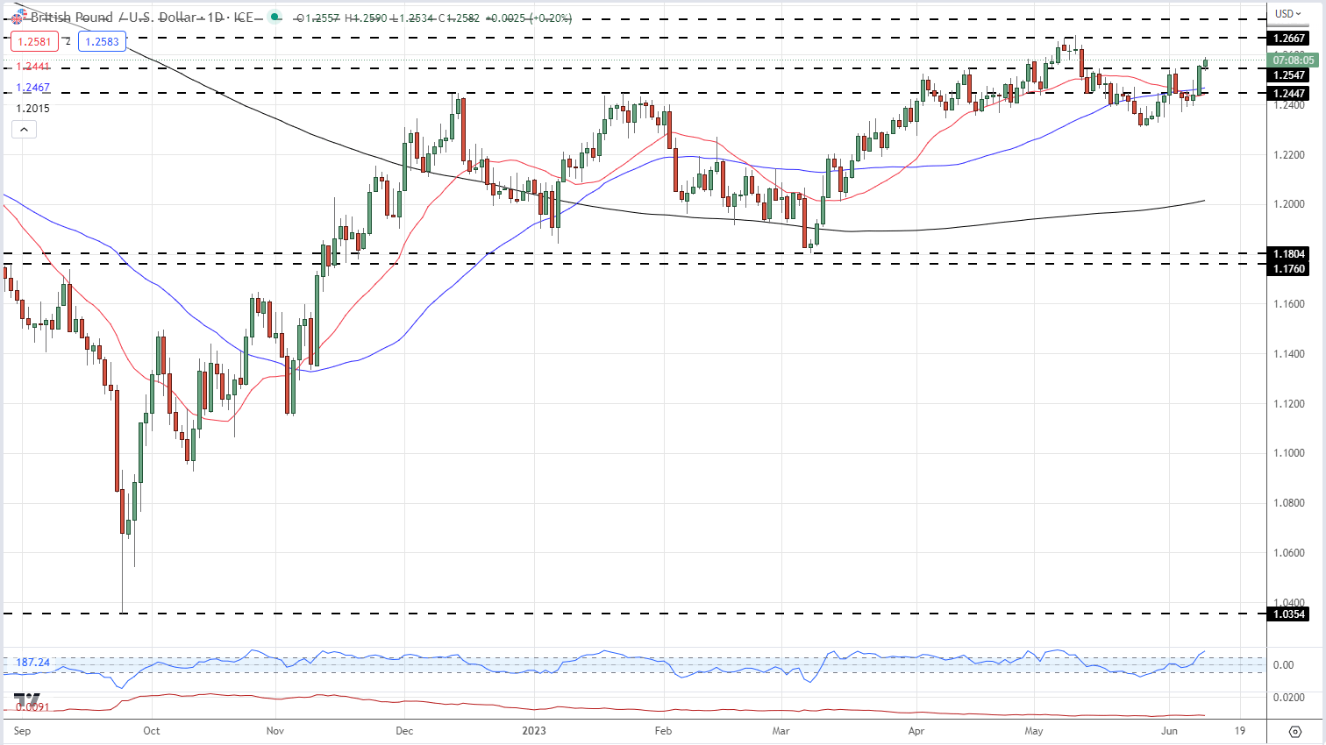Click the blue 1.2467 moving average value
The height and width of the screenshot is (745, 1326).
point(33,88)
